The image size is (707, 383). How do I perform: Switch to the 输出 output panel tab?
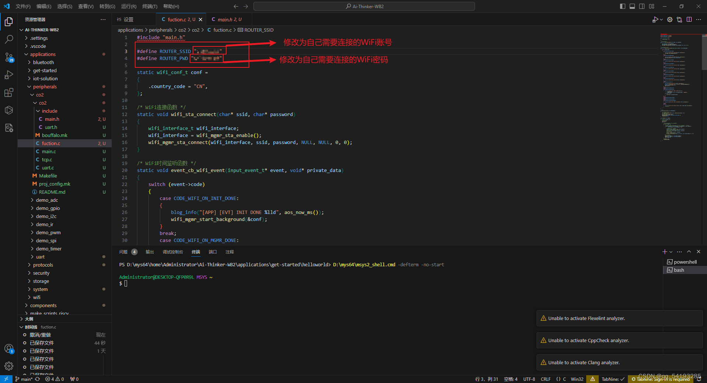pos(150,252)
